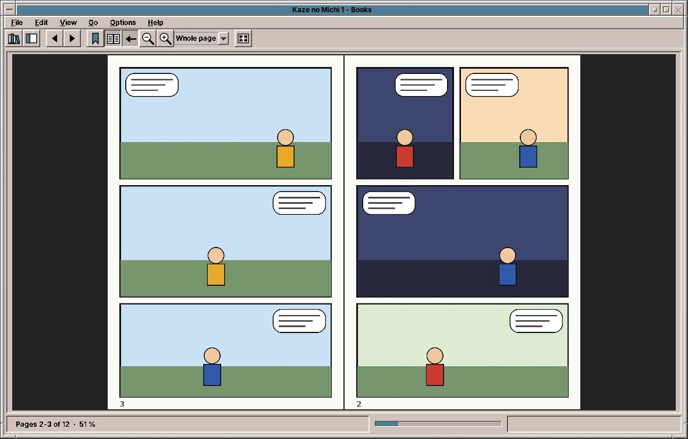Expand the Whole page zoom dropdown arrow
The height and width of the screenshot is (439, 688).
coord(224,38)
